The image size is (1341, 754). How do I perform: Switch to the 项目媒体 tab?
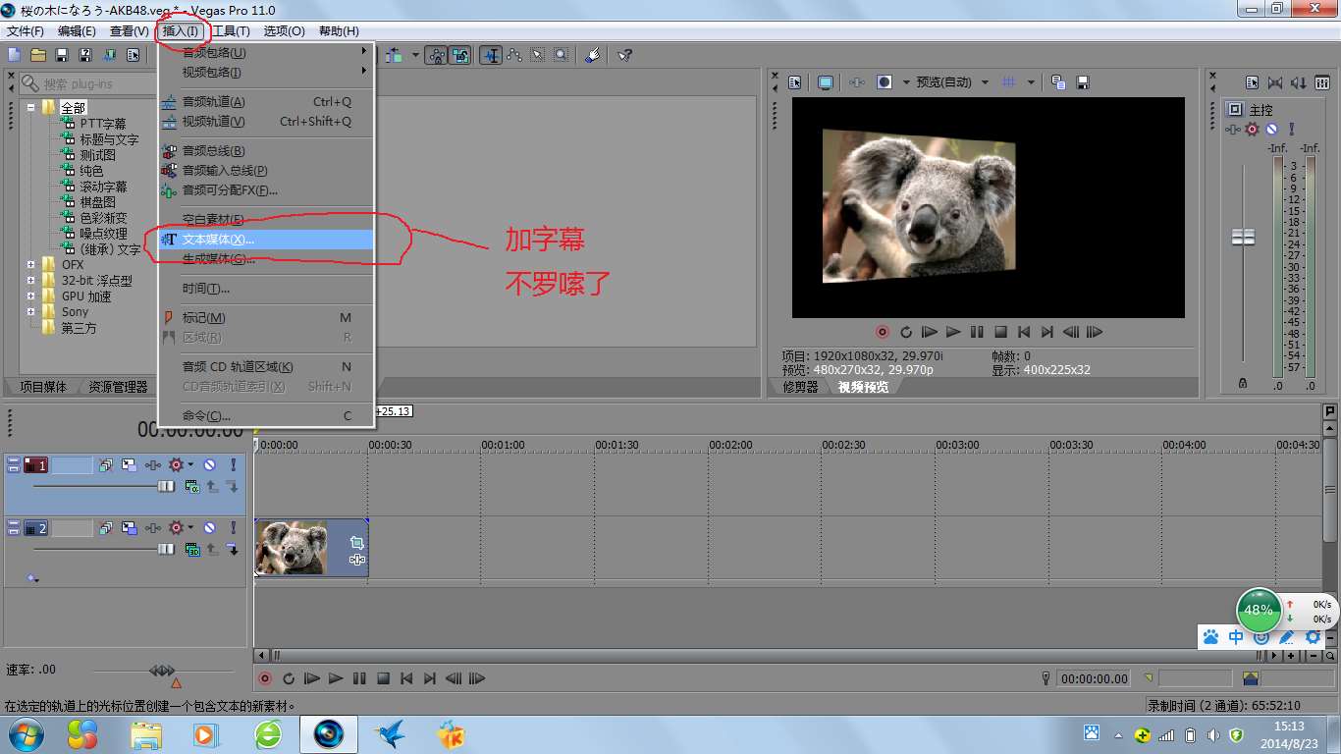pos(43,387)
